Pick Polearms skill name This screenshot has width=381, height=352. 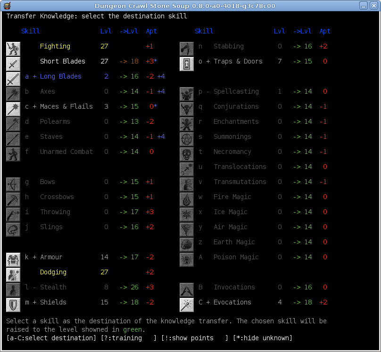[55, 121]
